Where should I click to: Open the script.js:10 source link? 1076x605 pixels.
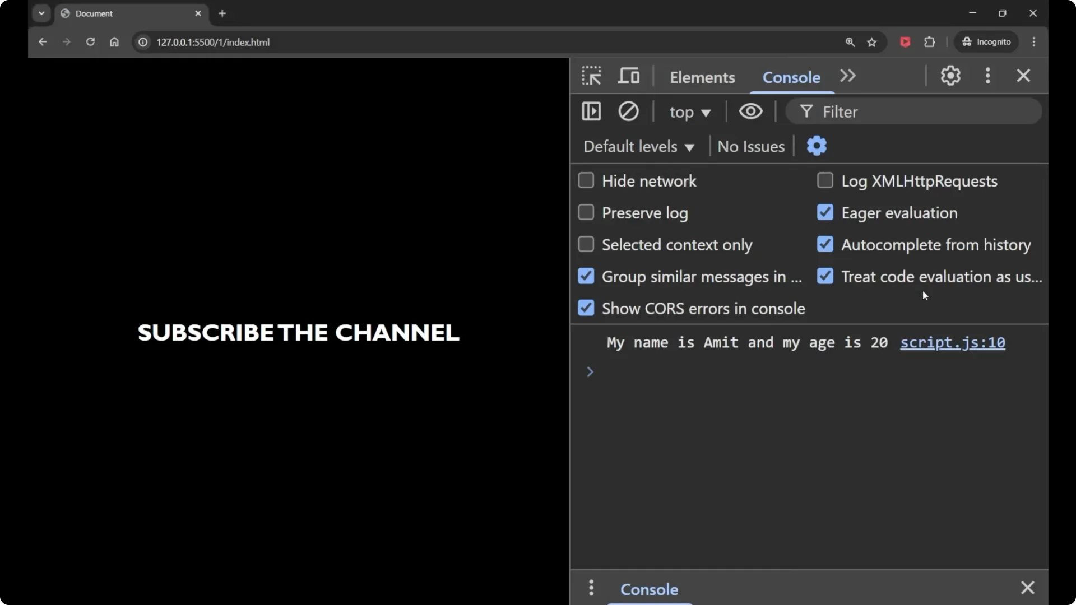952,342
